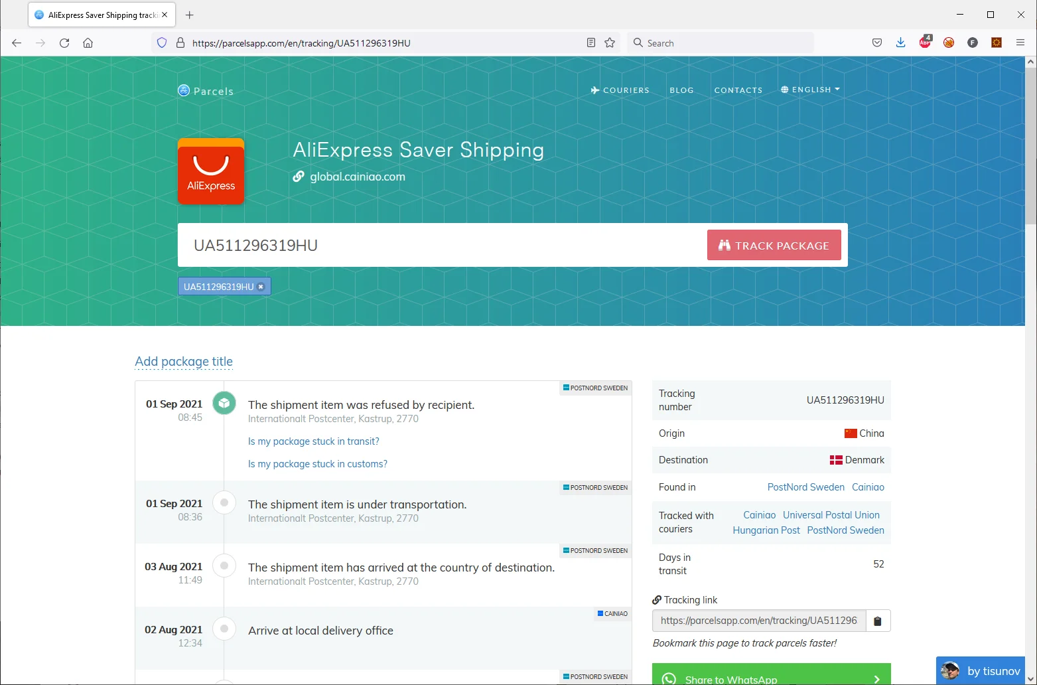The width and height of the screenshot is (1037, 685).
Task: Focus the browser Search box
Action: tap(721, 43)
